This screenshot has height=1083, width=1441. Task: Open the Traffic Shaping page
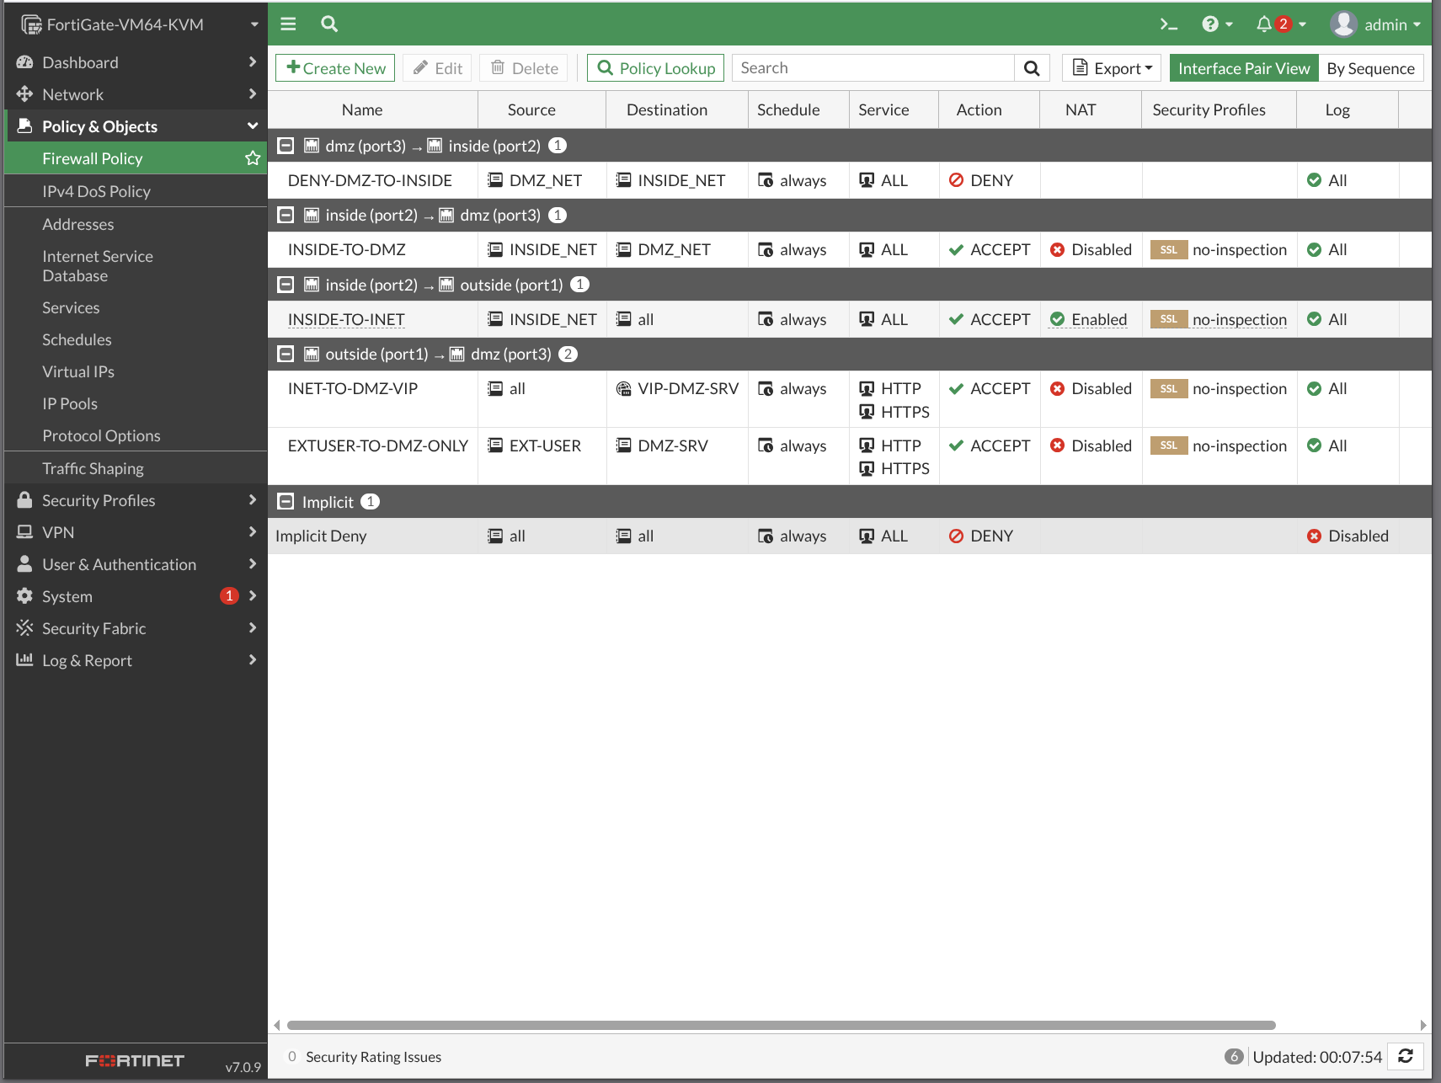point(93,468)
